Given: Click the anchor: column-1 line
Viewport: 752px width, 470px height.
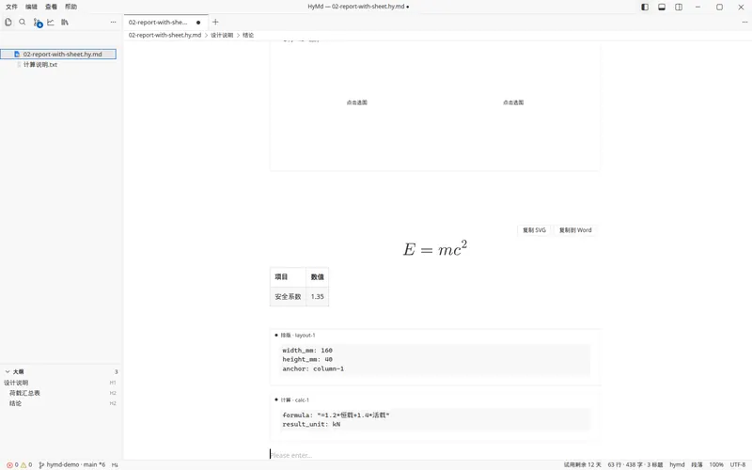Looking at the screenshot, I should pyautogui.click(x=313, y=369).
